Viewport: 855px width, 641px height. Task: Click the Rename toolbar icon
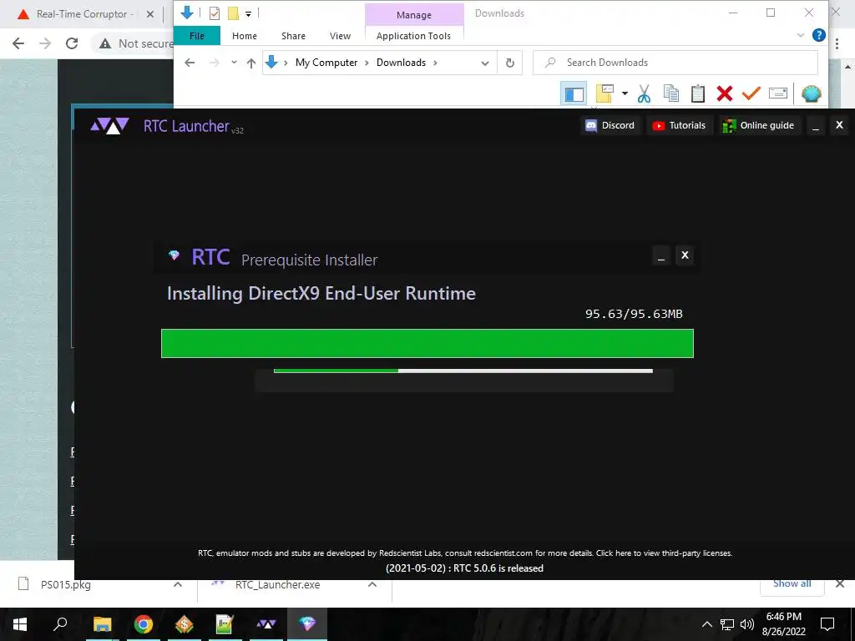(x=778, y=93)
